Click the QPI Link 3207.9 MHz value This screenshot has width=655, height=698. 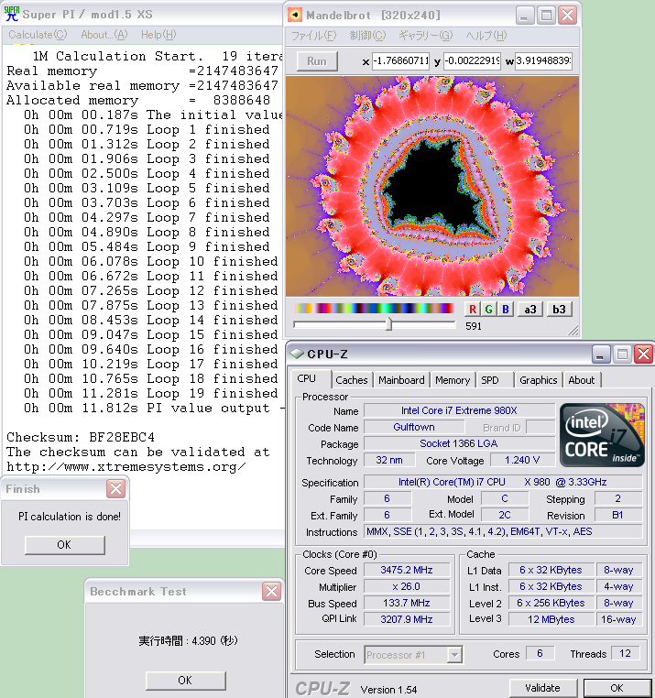click(x=407, y=619)
